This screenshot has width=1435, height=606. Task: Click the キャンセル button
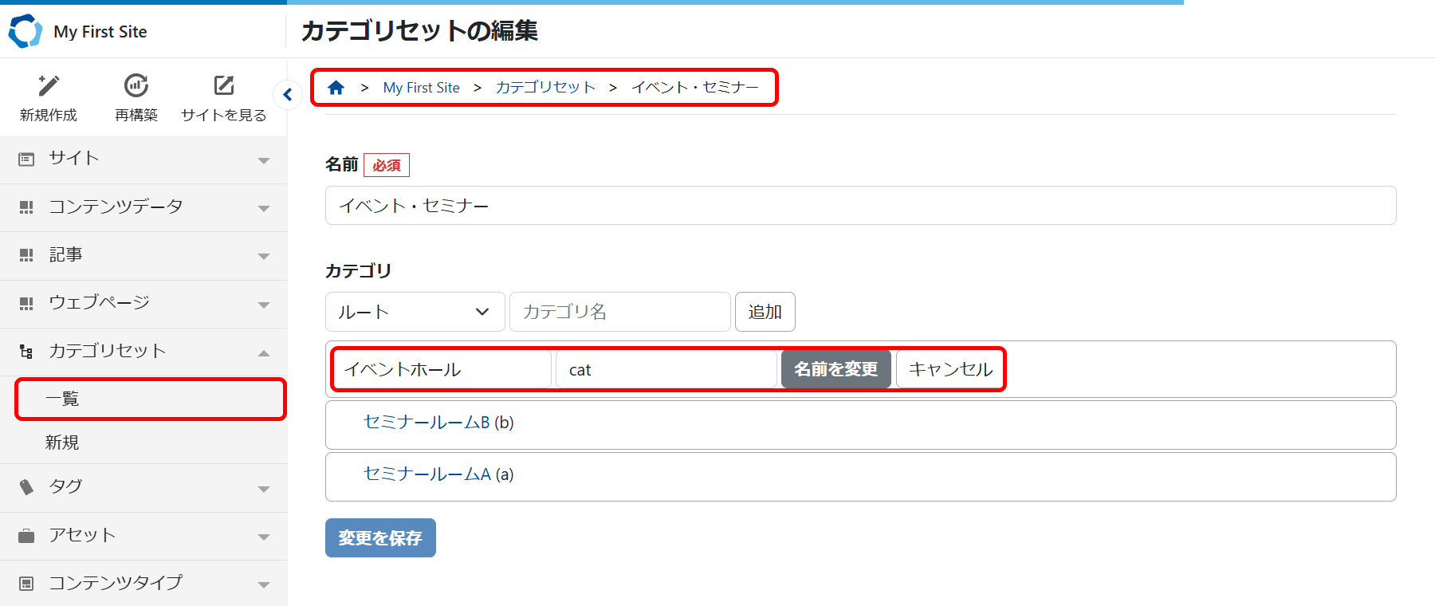click(x=950, y=369)
